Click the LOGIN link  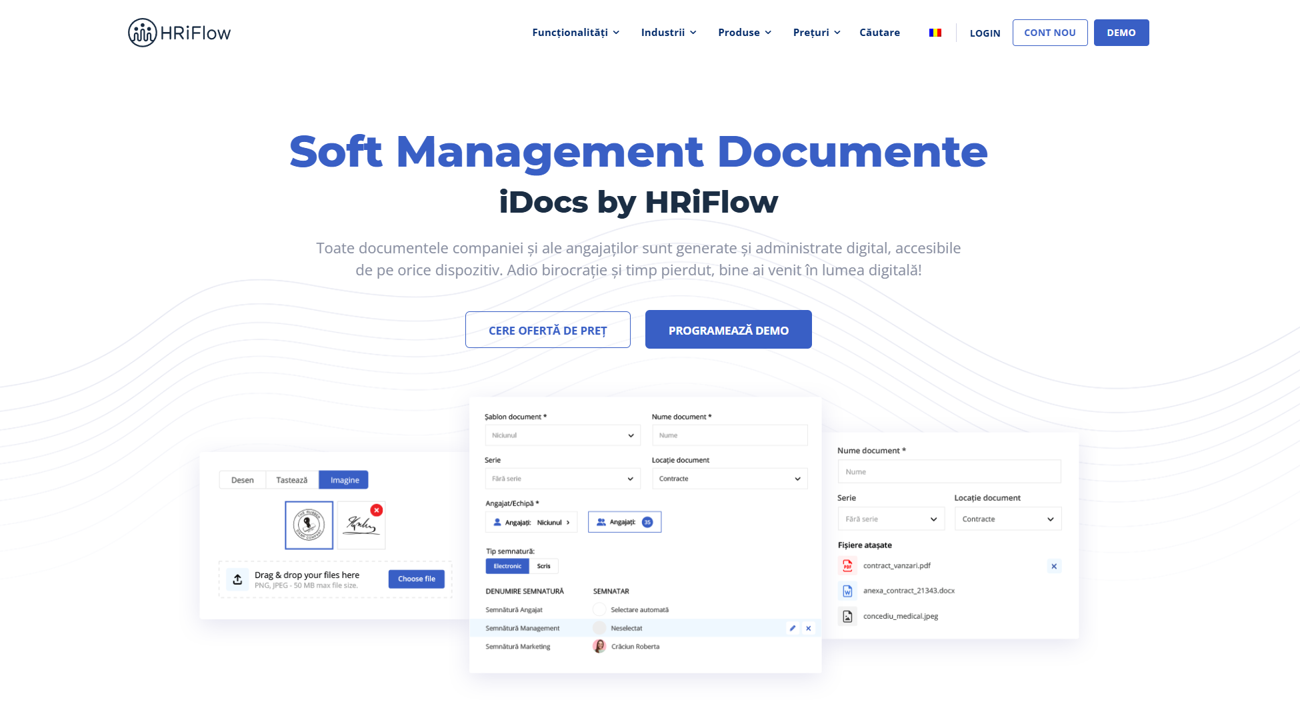985,33
